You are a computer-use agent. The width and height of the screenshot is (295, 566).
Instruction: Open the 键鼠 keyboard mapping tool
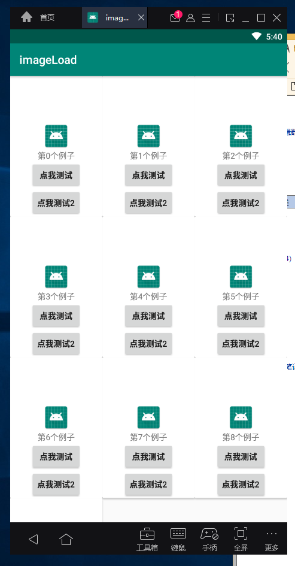(x=178, y=540)
